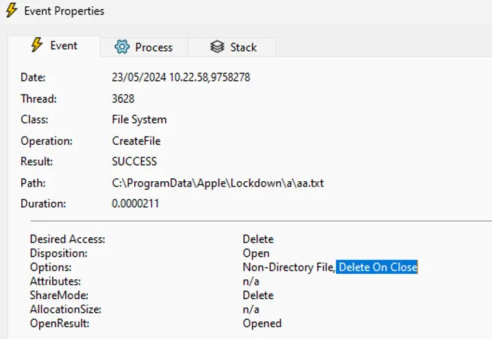This screenshot has height=339, width=492.
Task: Select the CreateFile operation value
Action: pyautogui.click(x=136, y=141)
